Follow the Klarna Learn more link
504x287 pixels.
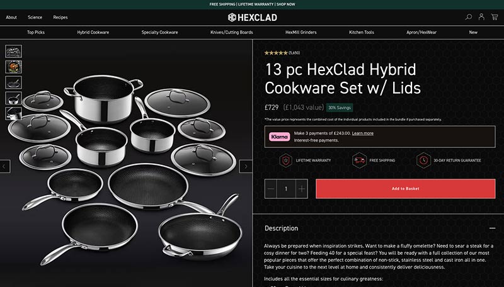click(x=363, y=133)
